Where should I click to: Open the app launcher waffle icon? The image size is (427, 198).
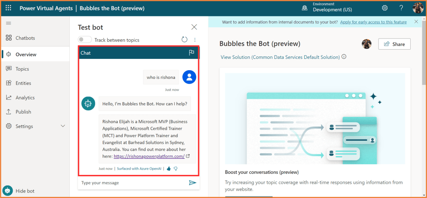click(9, 8)
